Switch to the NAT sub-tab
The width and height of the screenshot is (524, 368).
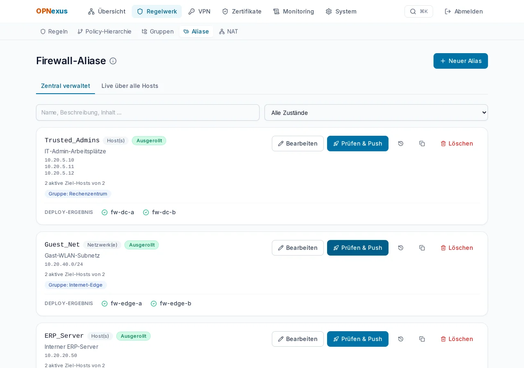coord(228,31)
